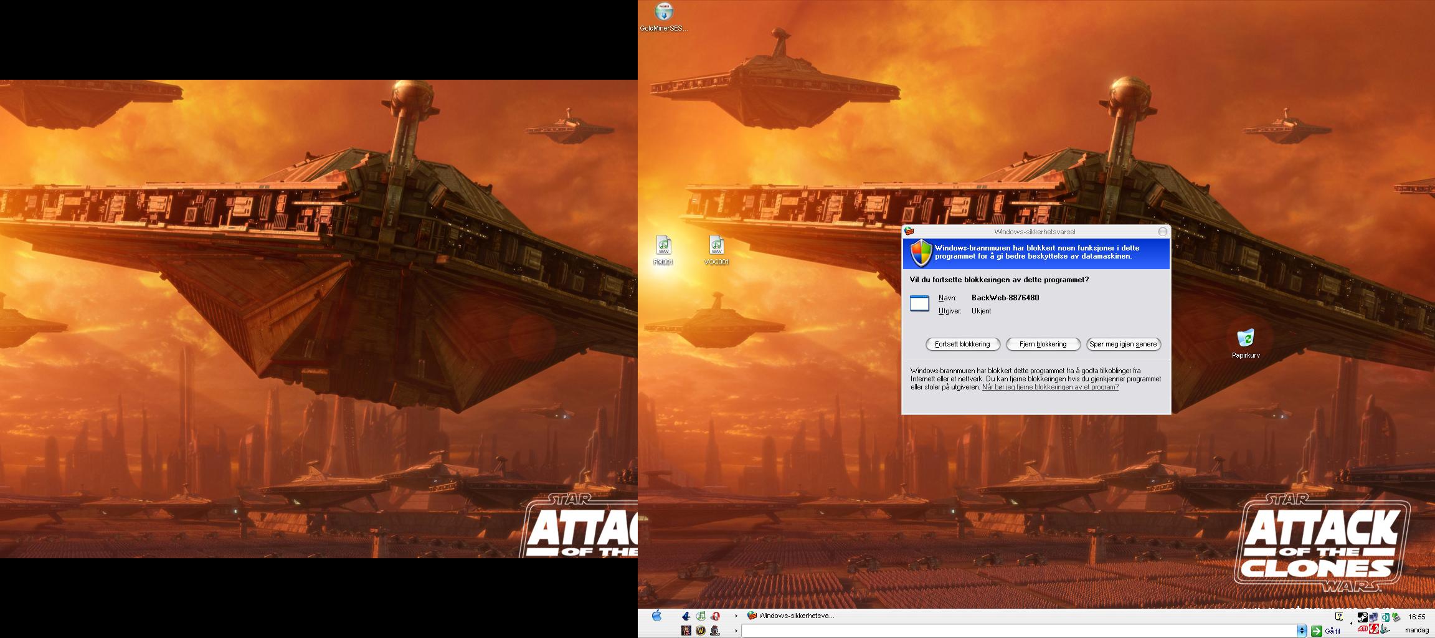
Task: Launch World of Warcraft from quick launch
Action: coord(701,631)
